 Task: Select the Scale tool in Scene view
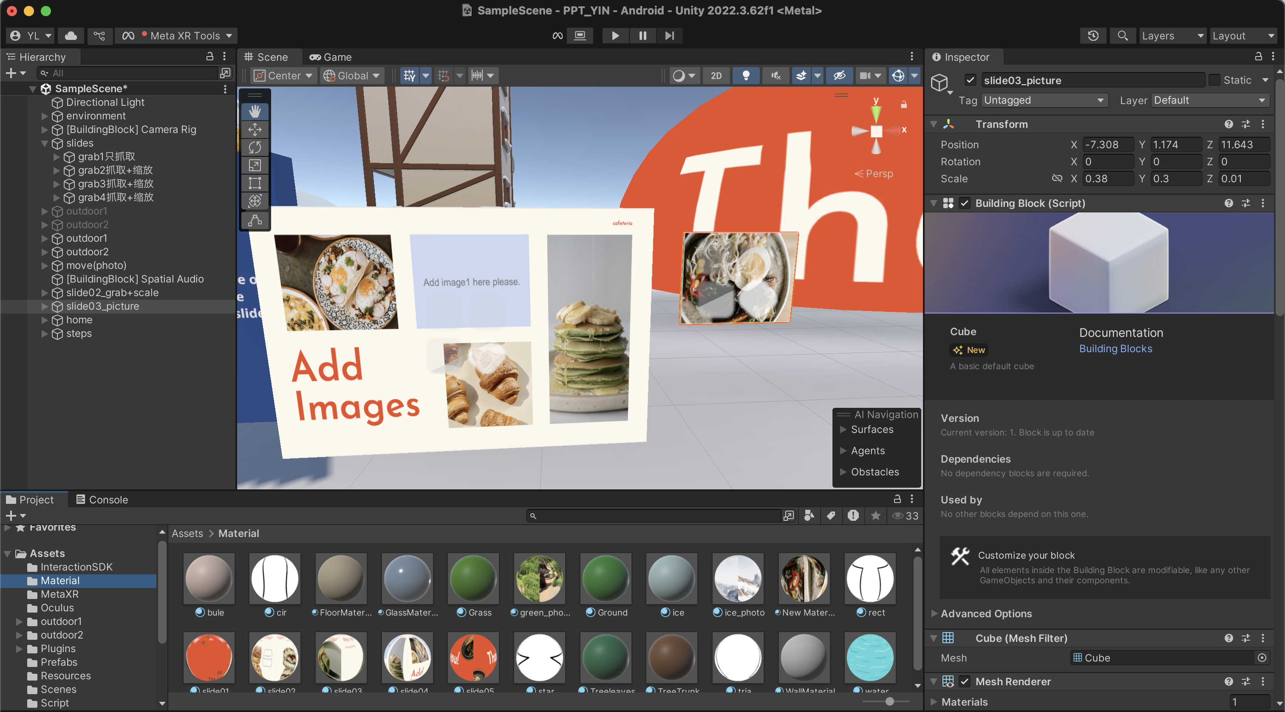[255, 166]
